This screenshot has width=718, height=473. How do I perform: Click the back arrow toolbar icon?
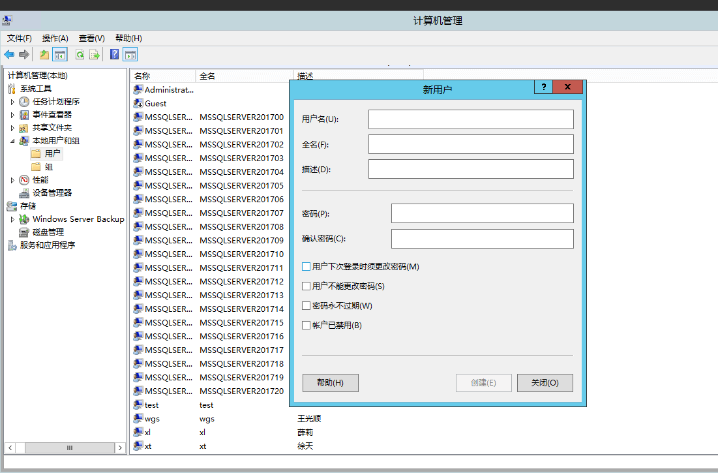(9, 55)
